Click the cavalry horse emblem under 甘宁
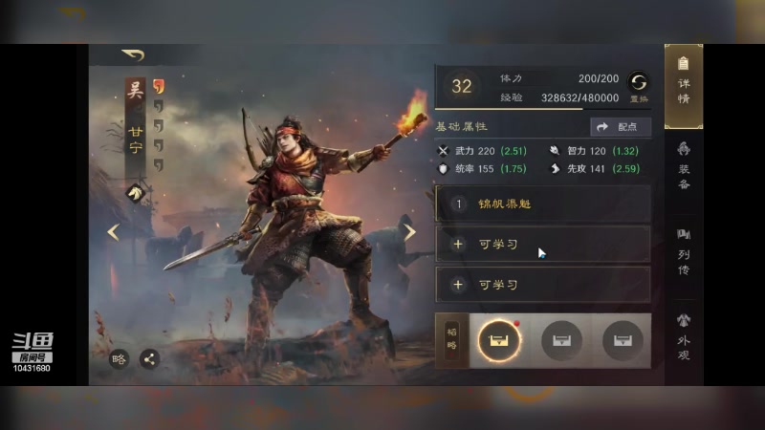765x430 pixels. pos(136,194)
